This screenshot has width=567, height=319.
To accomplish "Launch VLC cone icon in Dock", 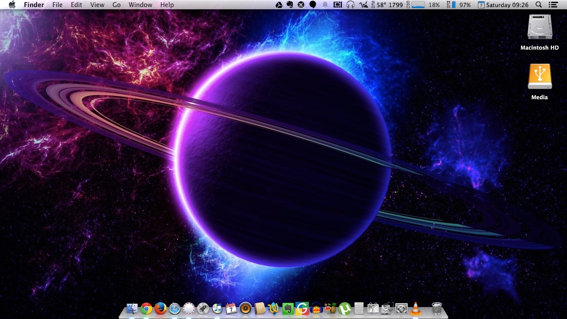I will tap(416, 308).
